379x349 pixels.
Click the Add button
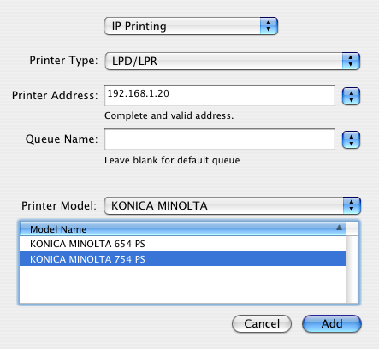[332, 323]
